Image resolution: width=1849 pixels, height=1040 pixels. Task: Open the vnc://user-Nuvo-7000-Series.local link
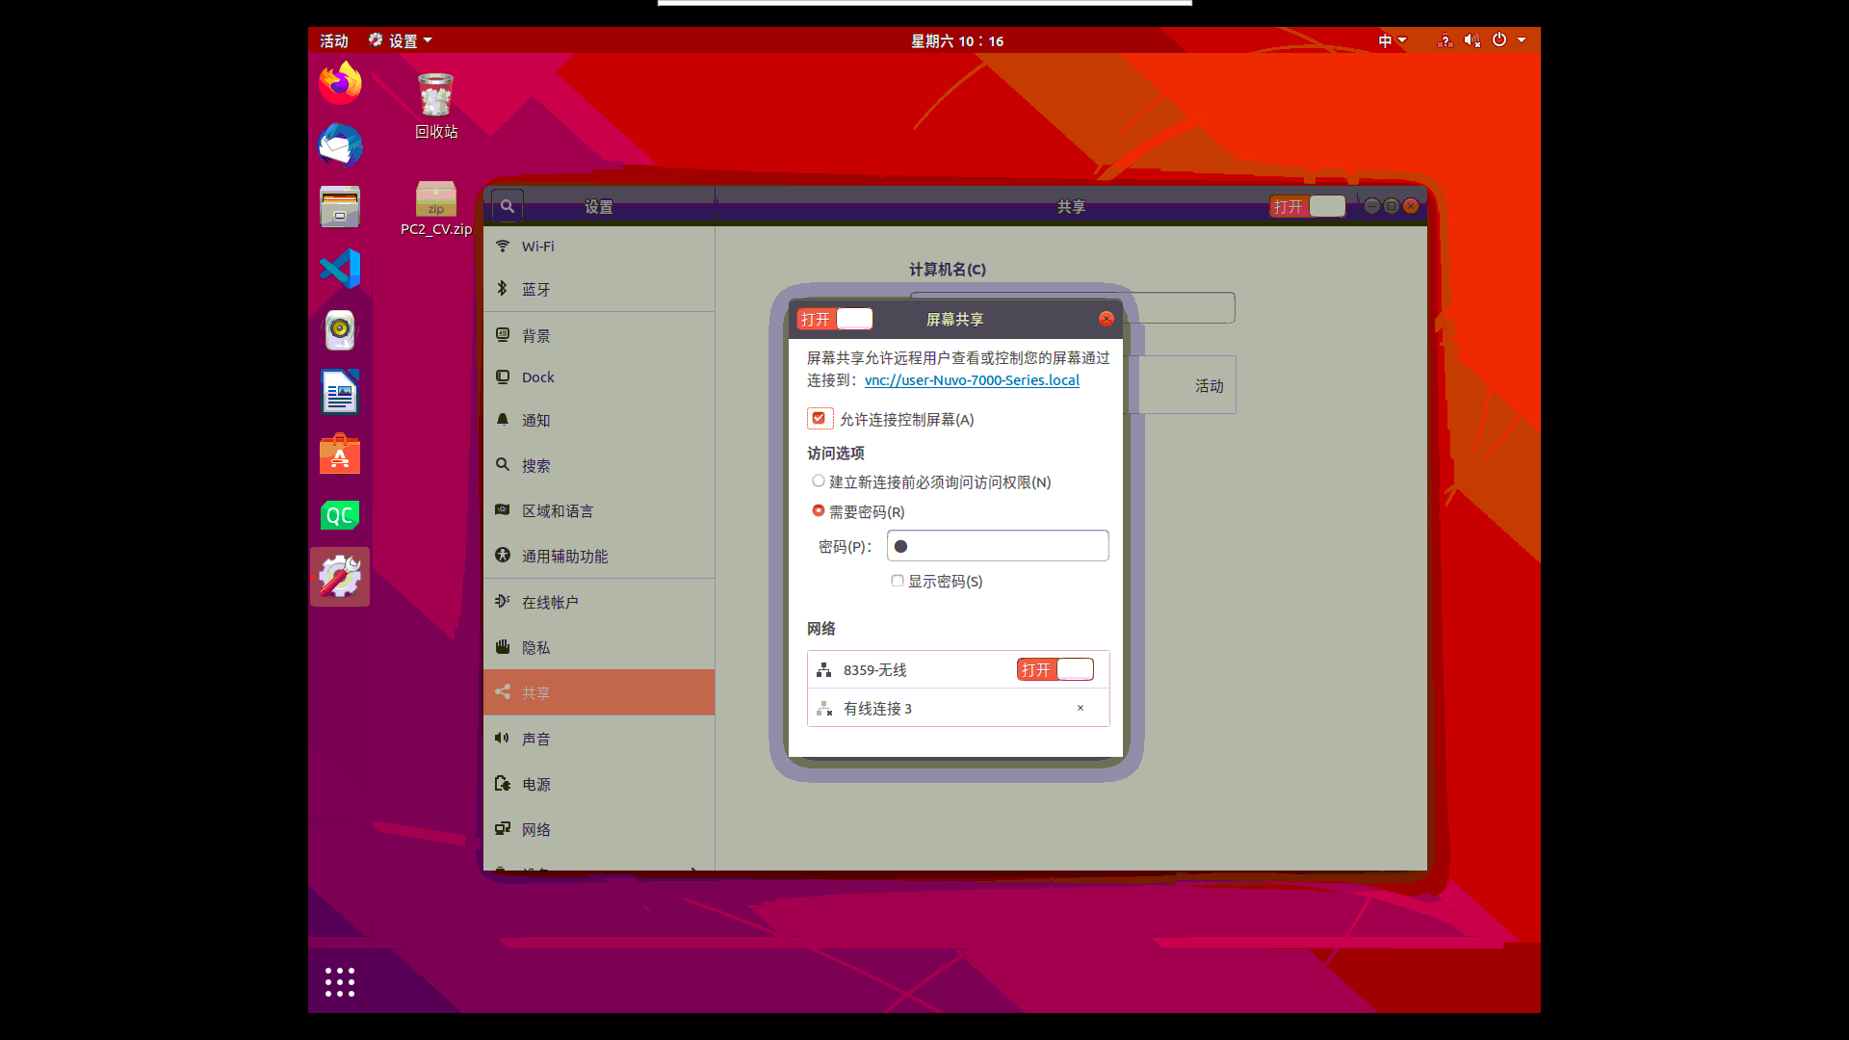pyautogui.click(x=971, y=379)
